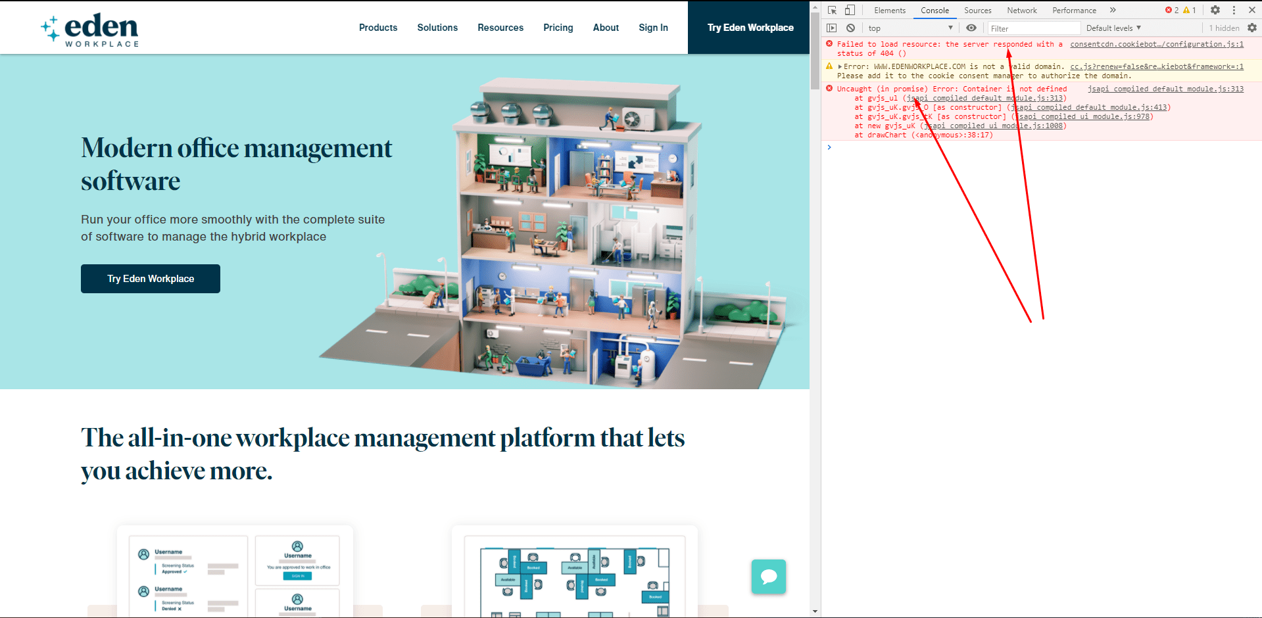Viewport: 1262px width, 618px height.
Task: Click the user approval dashboard thumbnail
Action: pyautogui.click(x=235, y=571)
